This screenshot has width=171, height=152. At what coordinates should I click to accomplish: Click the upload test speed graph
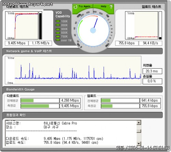[142, 25]
